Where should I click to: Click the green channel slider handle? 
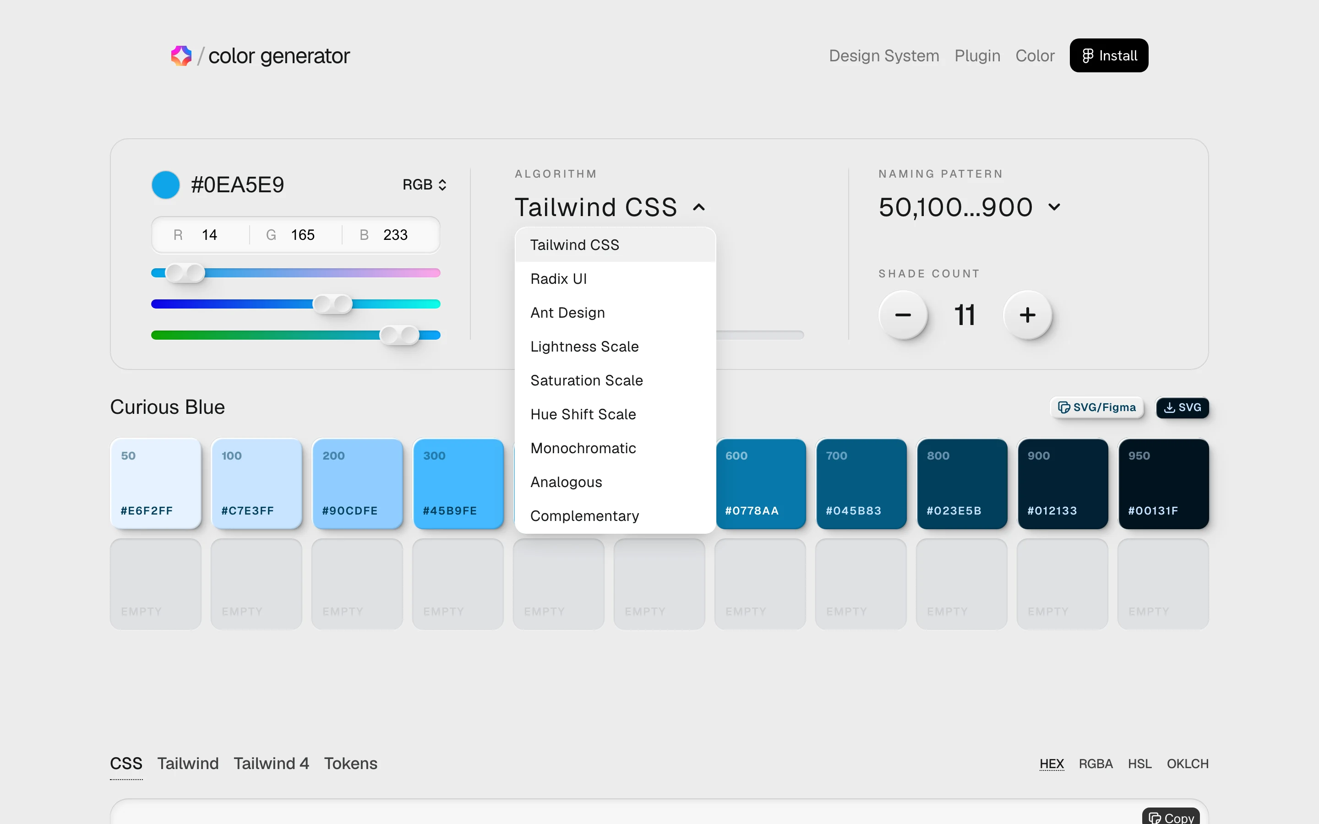tap(332, 304)
